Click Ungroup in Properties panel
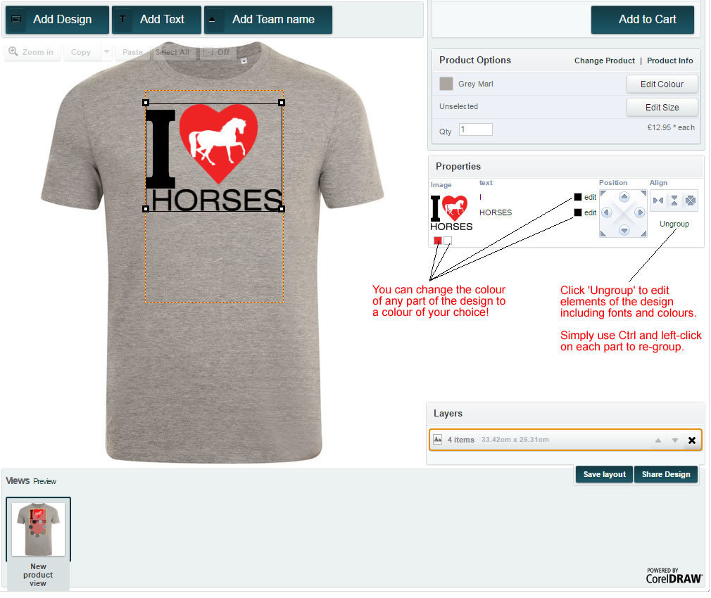 pyautogui.click(x=674, y=224)
